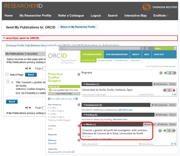This screenshot has height=156, width=180.
Task: Set the Creación y gestión work to limited (key icon)
Action: 169,131
